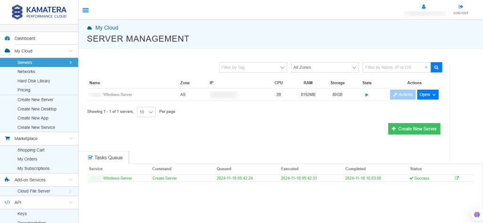This screenshot has width=483, height=223.
Task: Click the blue search magnifier icon
Action: (436, 67)
